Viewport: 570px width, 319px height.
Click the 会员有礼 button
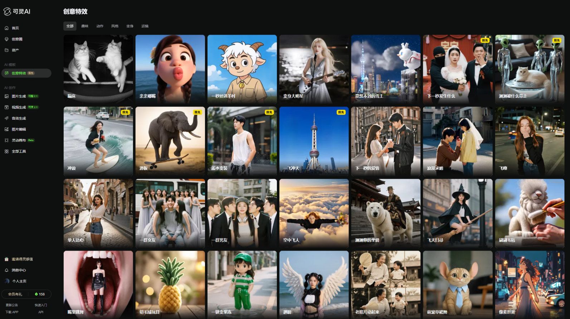click(x=15, y=294)
